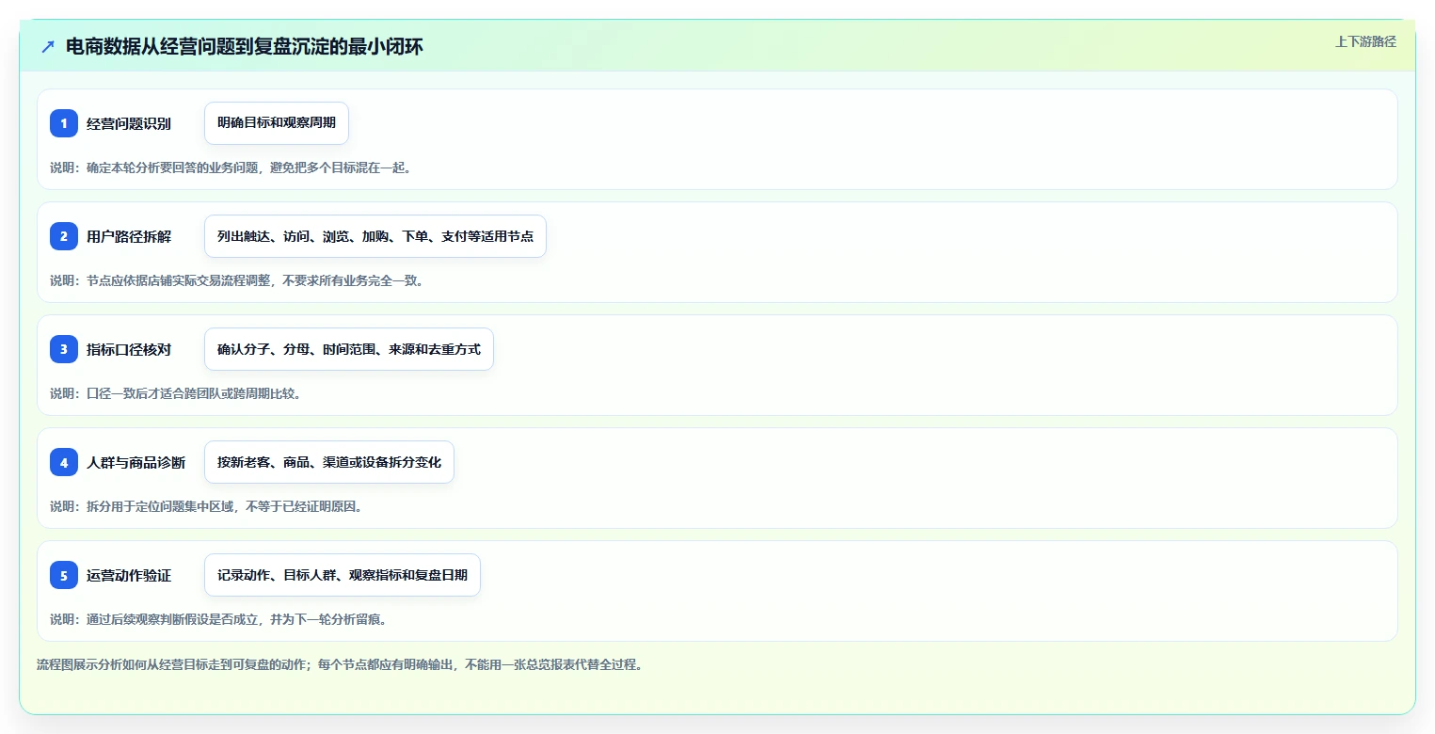Viewport: 1435px width, 734px height.
Task: Select the 运营动作验证 step label
Action: 129,575
